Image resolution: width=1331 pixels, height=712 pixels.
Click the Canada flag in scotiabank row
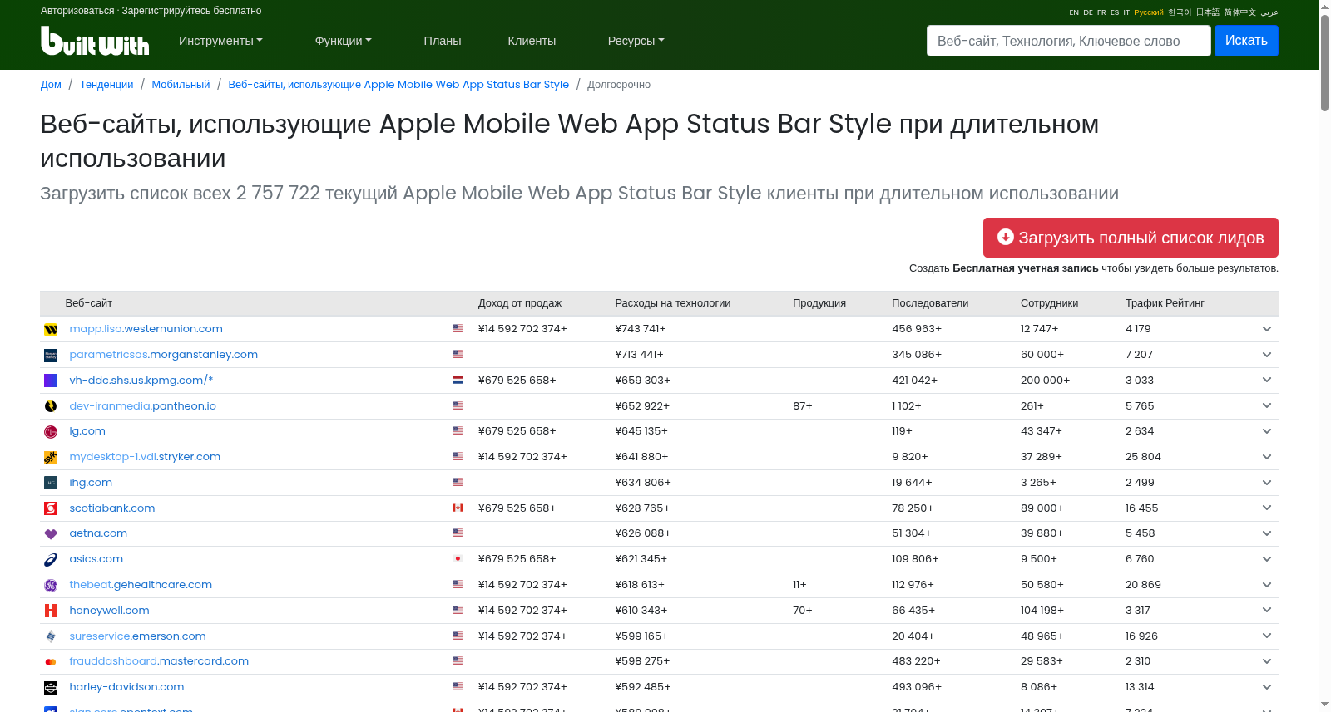[458, 508]
